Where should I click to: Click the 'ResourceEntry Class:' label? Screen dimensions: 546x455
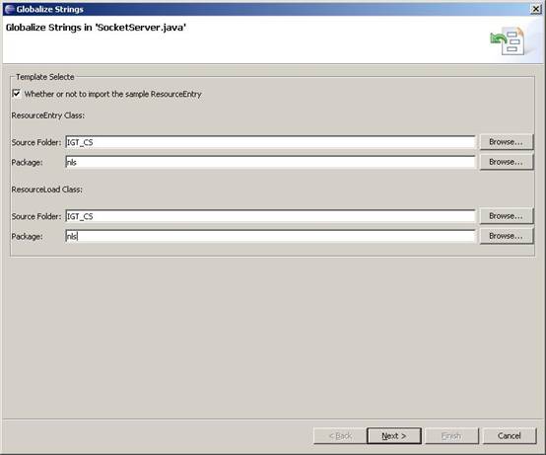pyautogui.click(x=48, y=115)
